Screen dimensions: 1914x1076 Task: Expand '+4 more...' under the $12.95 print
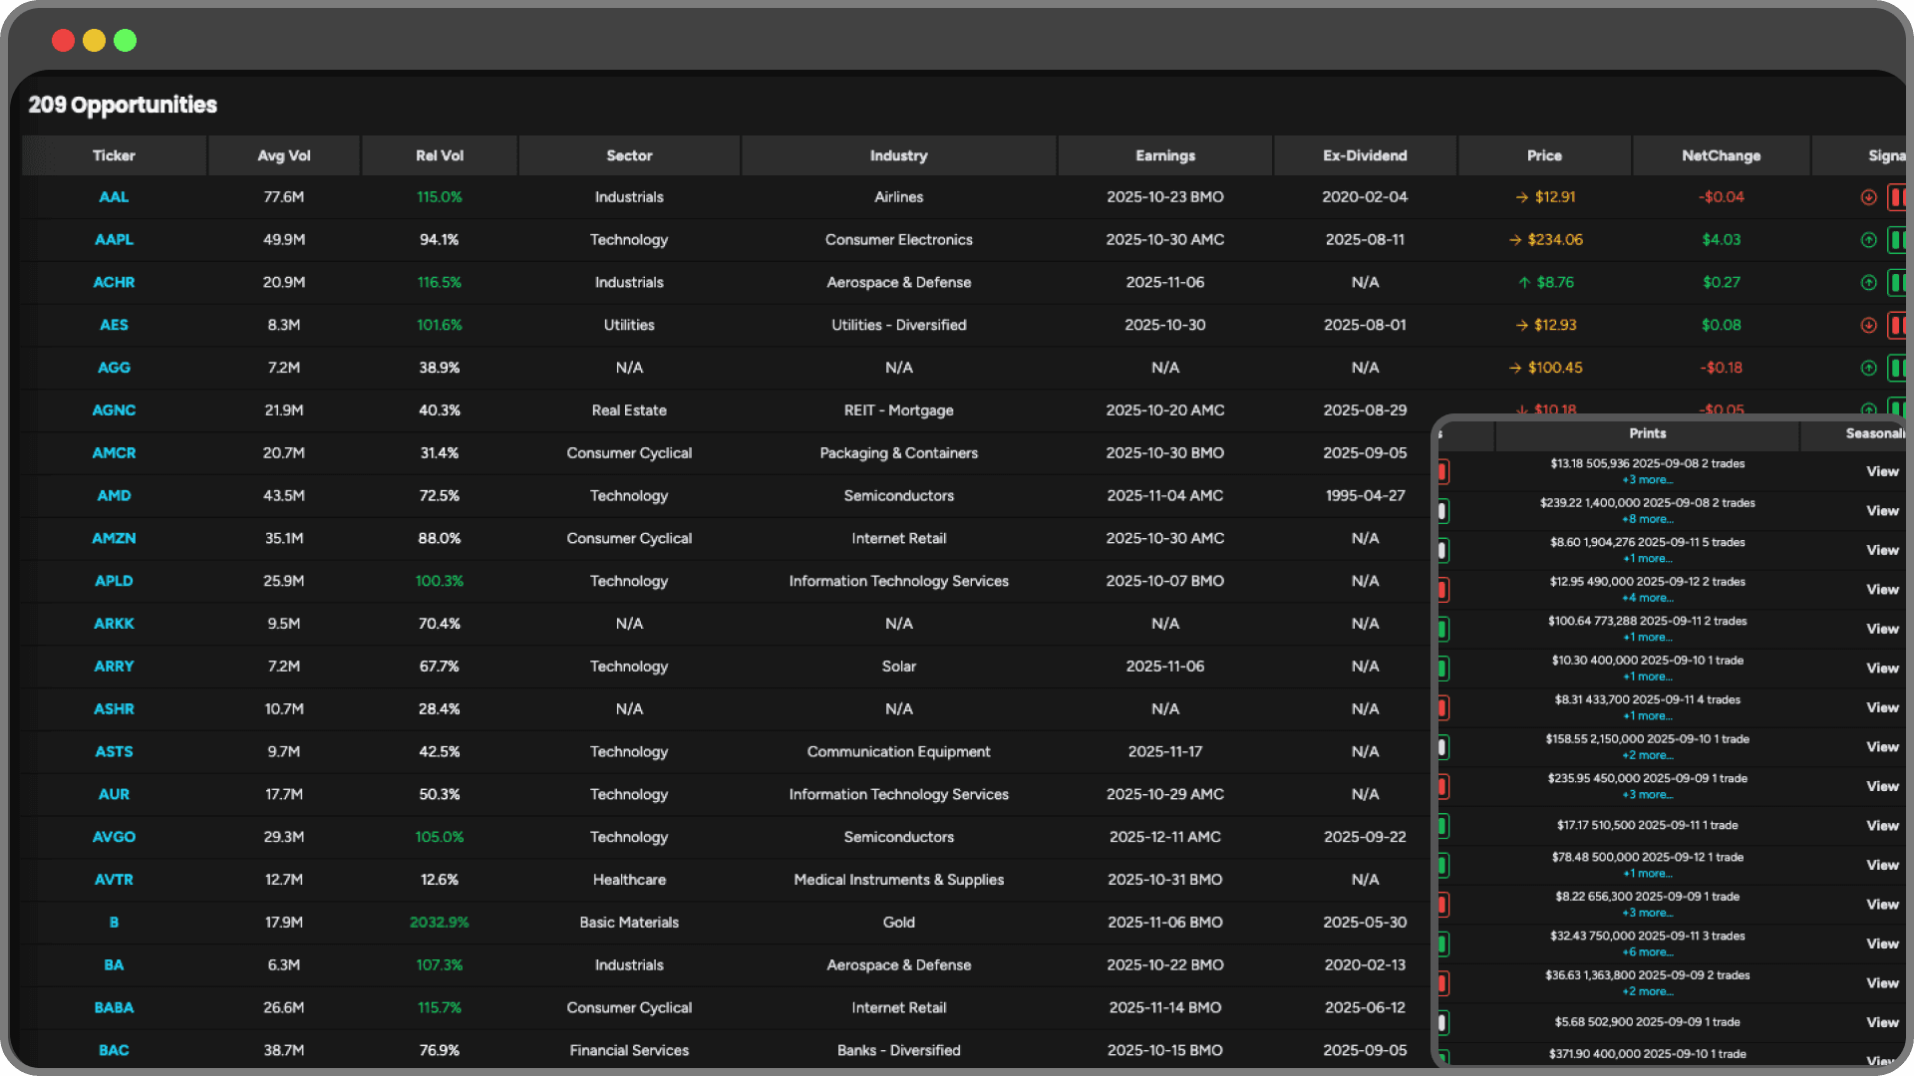click(1647, 598)
